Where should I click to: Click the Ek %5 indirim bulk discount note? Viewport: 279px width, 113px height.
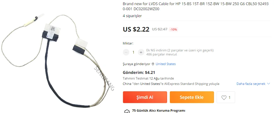coord(180,50)
